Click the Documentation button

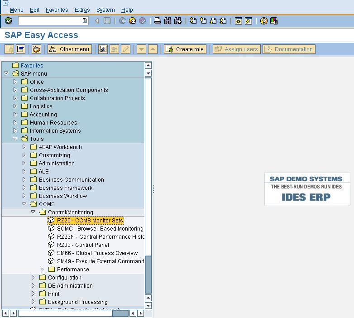click(289, 49)
